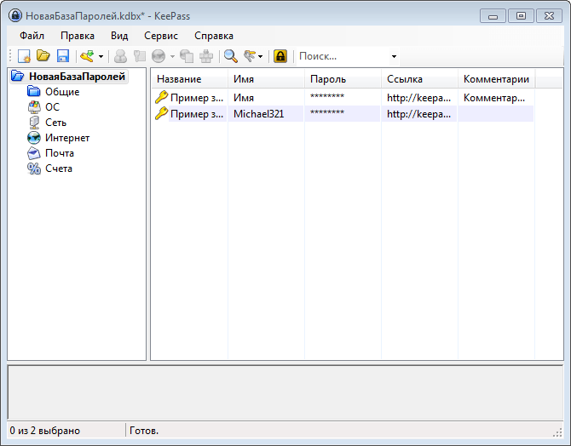
Task: Click the Find magnifier icon
Action: [230, 56]
